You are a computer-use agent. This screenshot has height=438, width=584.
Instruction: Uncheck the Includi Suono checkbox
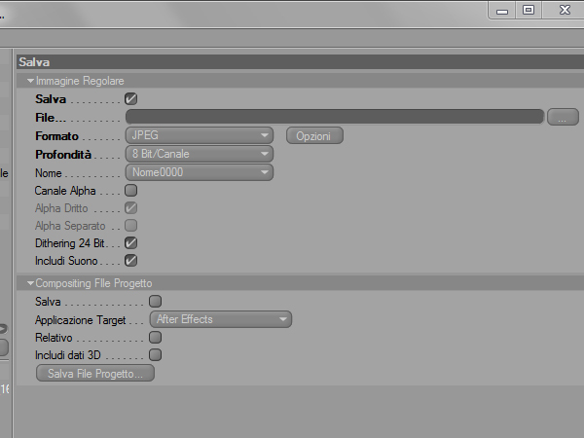(x=130, y=260)
